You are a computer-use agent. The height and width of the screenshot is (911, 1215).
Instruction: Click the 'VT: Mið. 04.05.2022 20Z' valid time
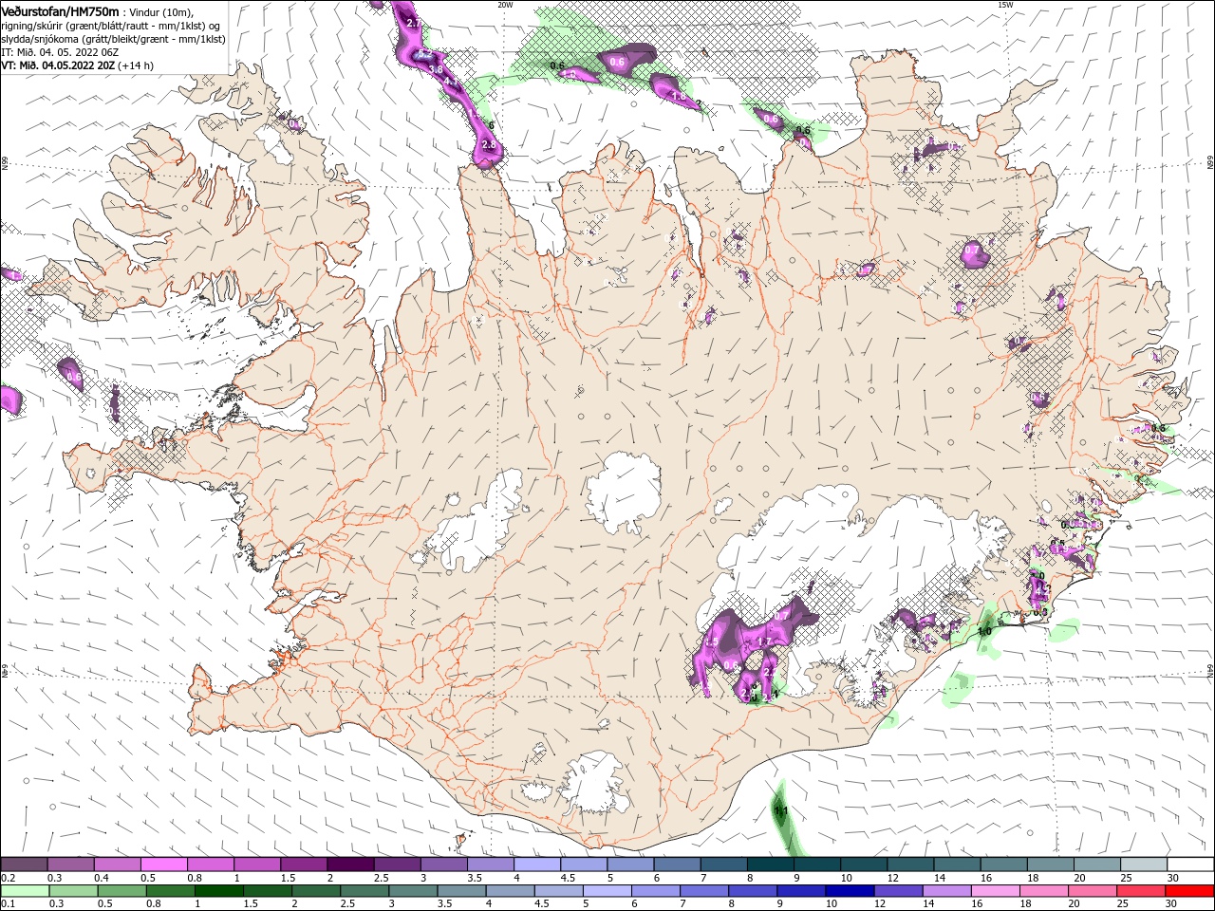pos(58,65)
